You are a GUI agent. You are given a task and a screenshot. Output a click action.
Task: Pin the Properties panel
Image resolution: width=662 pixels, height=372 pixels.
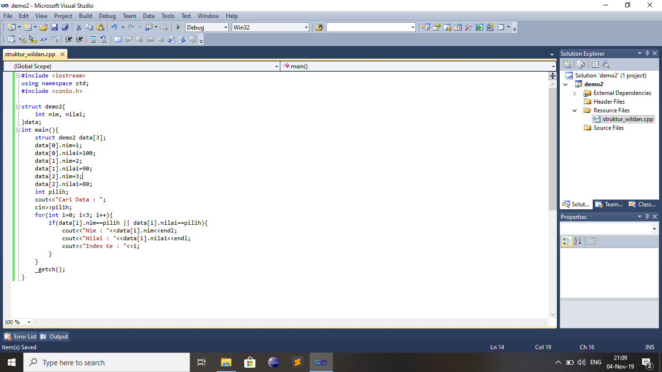pyautogui.click(x=647, y=217)
